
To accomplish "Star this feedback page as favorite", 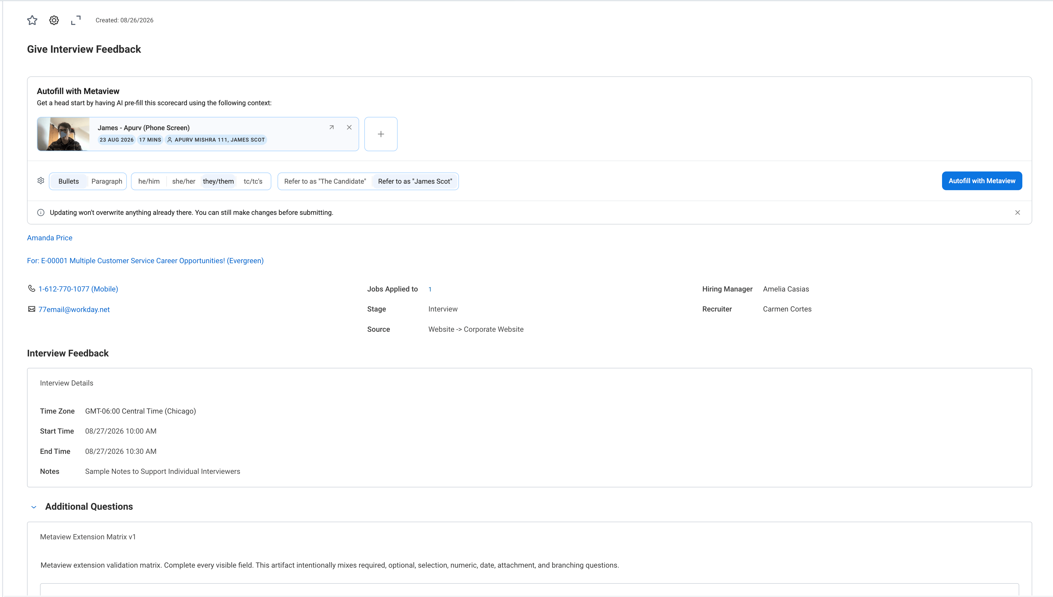I will pyautogui.click(x=32, y=20).
